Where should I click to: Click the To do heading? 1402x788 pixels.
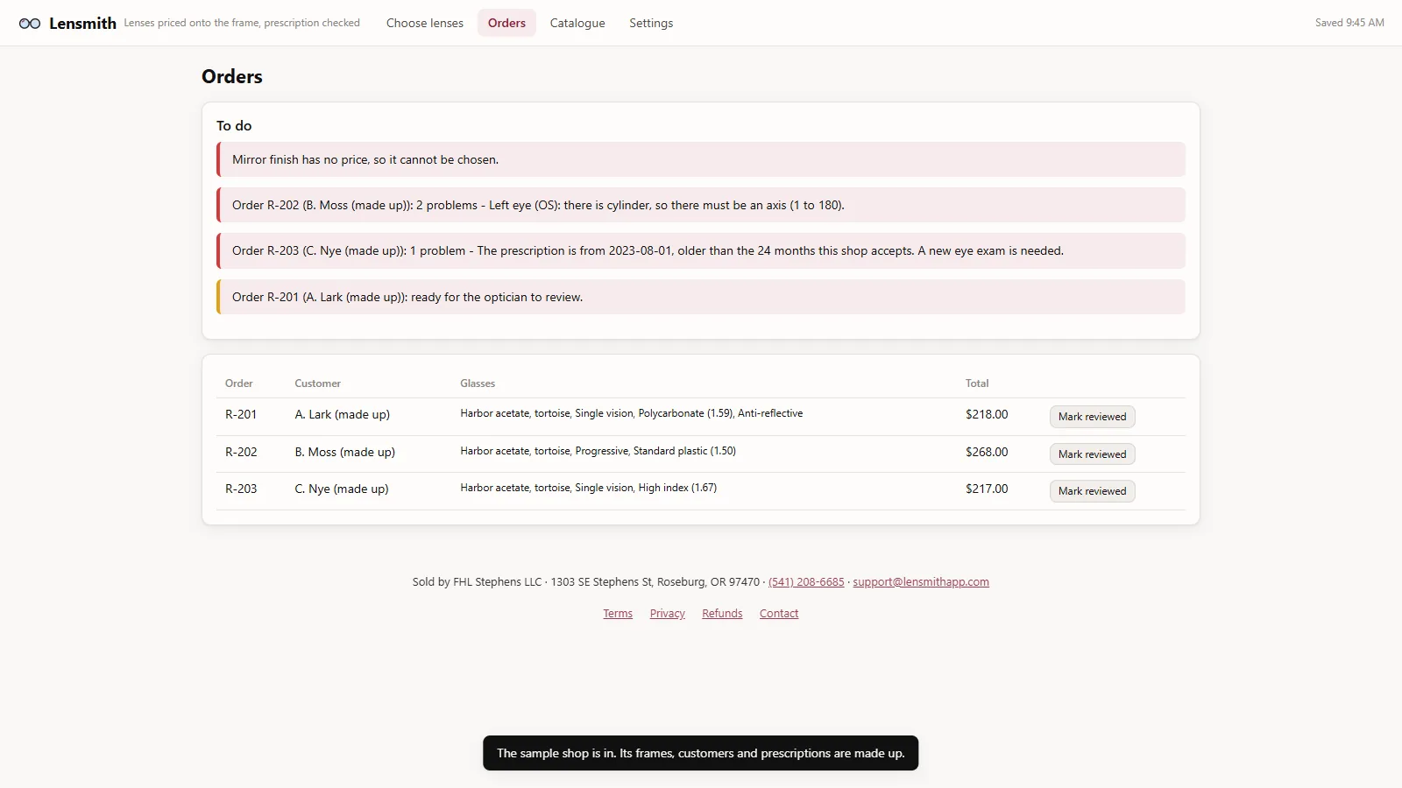click(x=234, y=126)
